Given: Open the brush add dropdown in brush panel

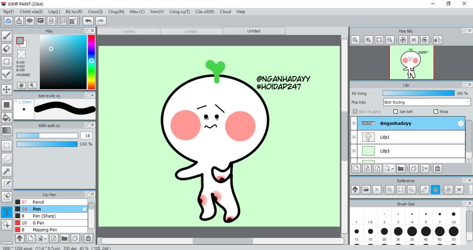Looking at the screenshot, I should [44, 238].
